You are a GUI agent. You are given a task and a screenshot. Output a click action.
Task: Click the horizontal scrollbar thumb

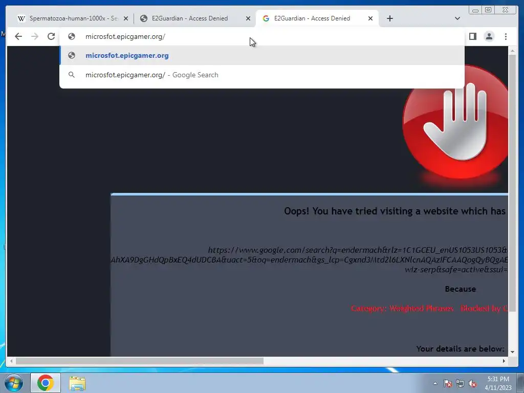[x=140, y=361]
